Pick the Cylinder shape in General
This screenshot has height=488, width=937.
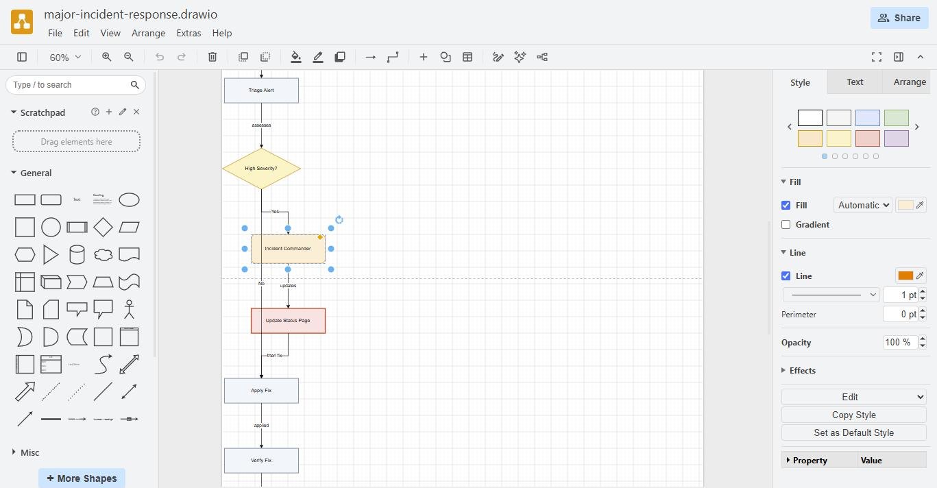pos(77,255)
